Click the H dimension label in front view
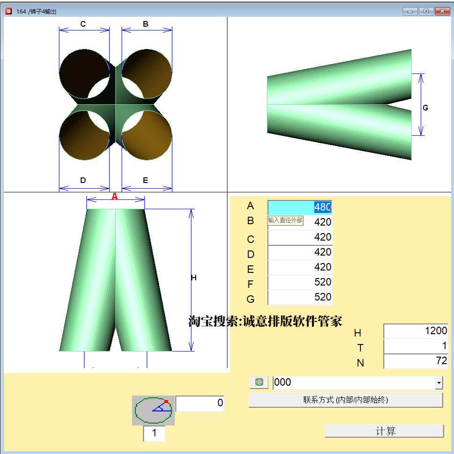 [x=194, y=278]
